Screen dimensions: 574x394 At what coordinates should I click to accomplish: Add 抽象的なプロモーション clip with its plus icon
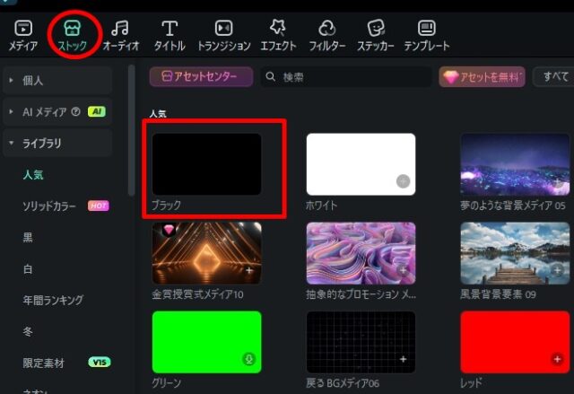coord(403,270)
